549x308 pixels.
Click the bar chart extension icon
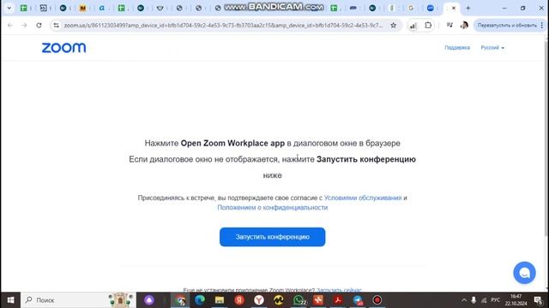point(413,25)
